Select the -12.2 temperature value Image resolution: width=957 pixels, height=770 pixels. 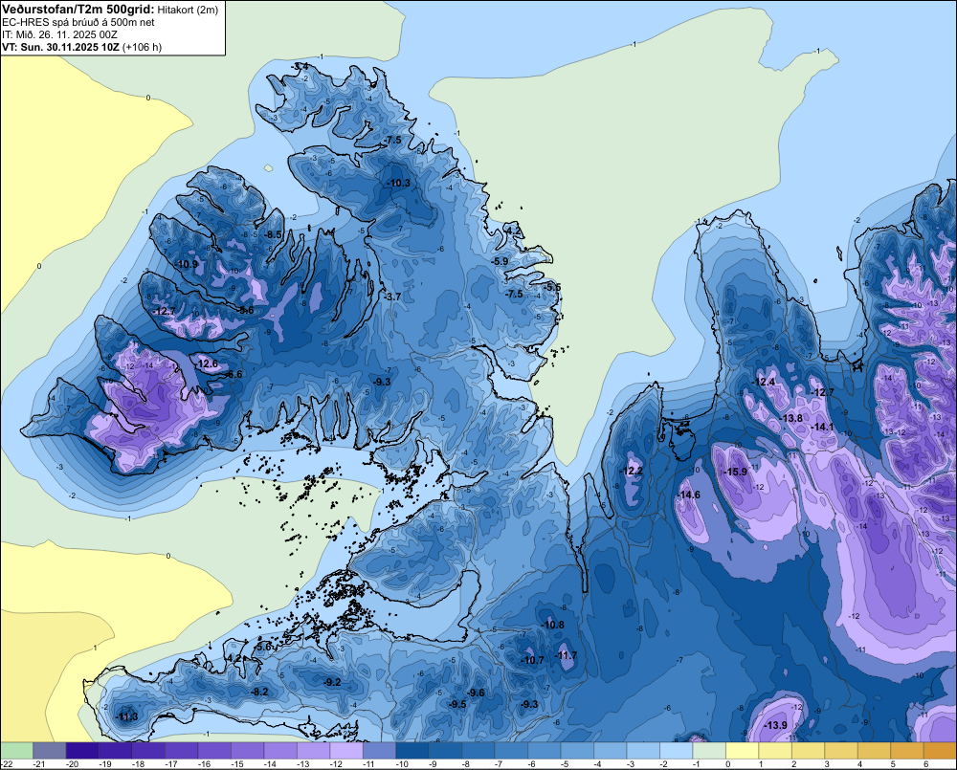[631, 471]
